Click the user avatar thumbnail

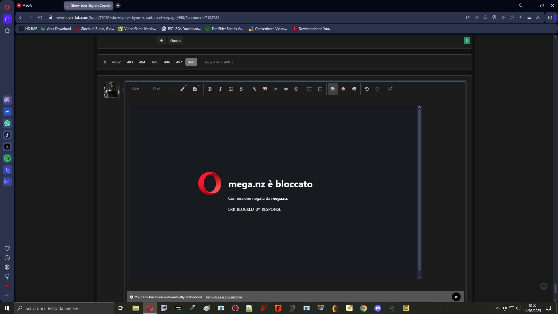(x=112, y=90)
